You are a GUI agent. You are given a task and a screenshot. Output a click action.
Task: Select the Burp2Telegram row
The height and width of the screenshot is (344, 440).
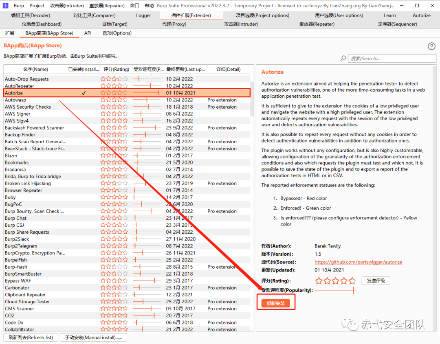pyautogui.click(x=127, y=246)
